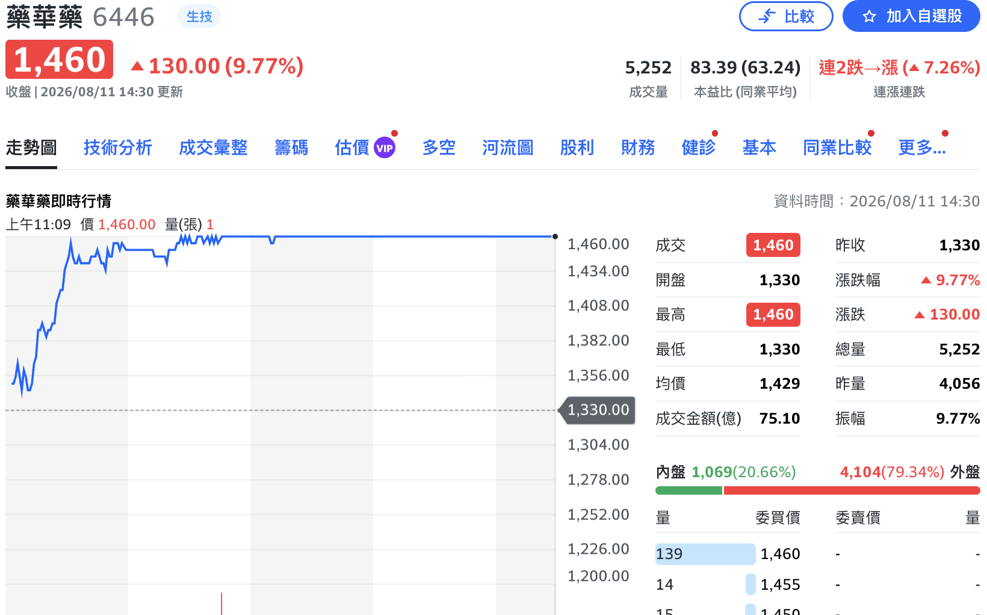Viewport: 987px width, 615px height.
Task: Click the 委賣價 column header
Action: 858,518
